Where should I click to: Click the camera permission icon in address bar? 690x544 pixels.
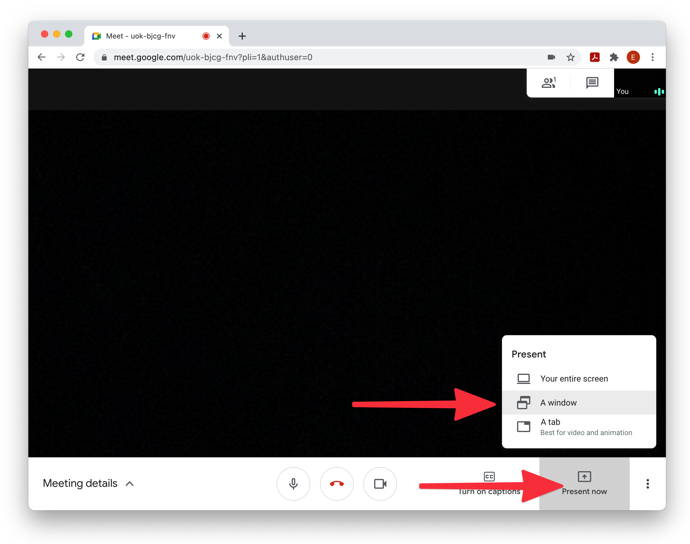[551, 57]
